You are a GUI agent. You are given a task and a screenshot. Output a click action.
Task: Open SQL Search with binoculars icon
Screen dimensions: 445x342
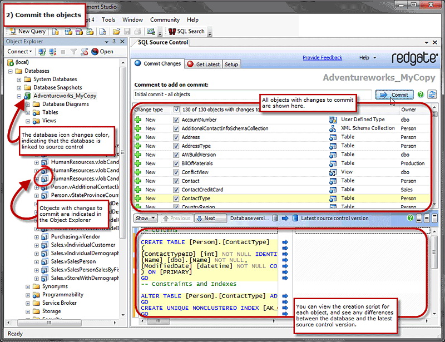point(186,31)
